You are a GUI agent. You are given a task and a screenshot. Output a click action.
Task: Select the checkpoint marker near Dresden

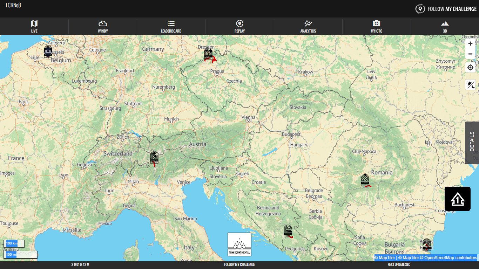pos(208,54)
